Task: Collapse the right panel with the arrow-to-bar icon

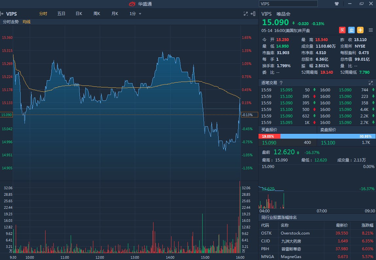Action: tap(252, 14)
